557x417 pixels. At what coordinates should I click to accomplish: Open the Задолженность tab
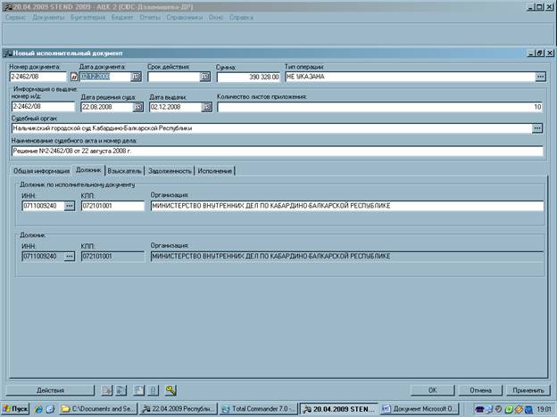[169, 170]
